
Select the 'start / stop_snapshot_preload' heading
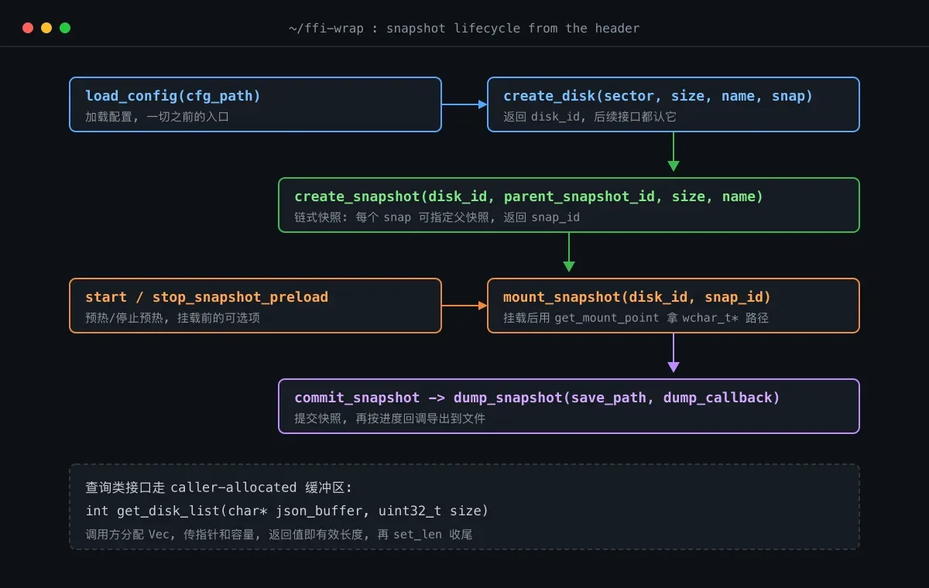[207, 297]
